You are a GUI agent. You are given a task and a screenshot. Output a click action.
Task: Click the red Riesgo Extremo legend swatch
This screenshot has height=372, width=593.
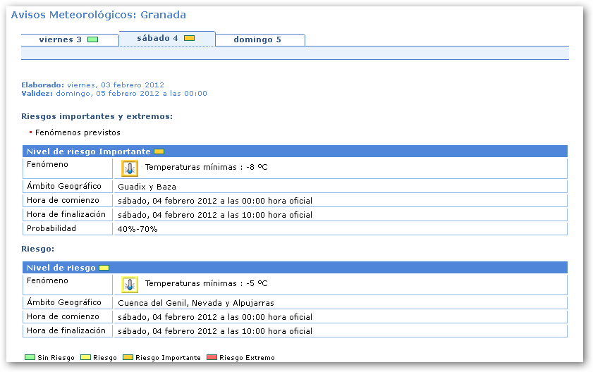pyautogui.click(x=212, y=358)
